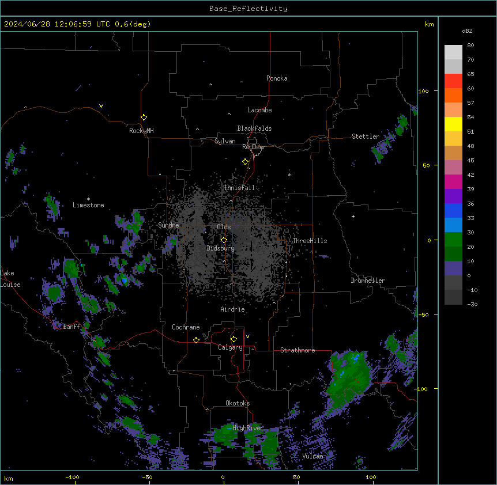Click the white caret marker west of Lacombe

coord(229,114)
